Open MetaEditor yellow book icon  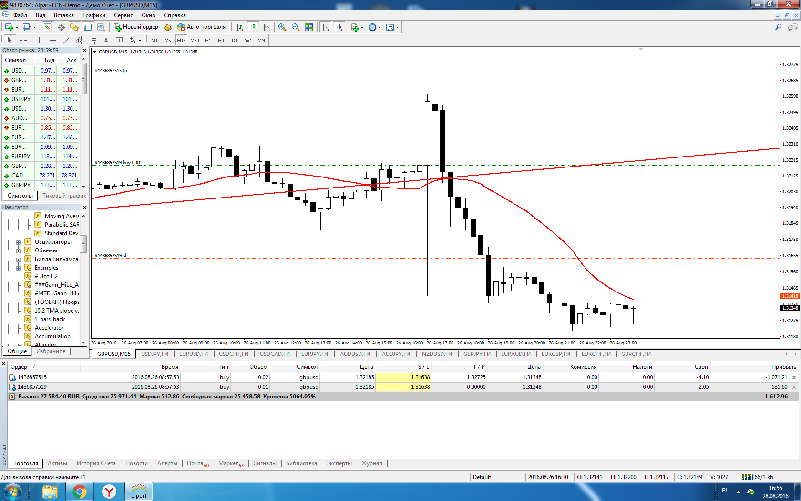[168, 27]
